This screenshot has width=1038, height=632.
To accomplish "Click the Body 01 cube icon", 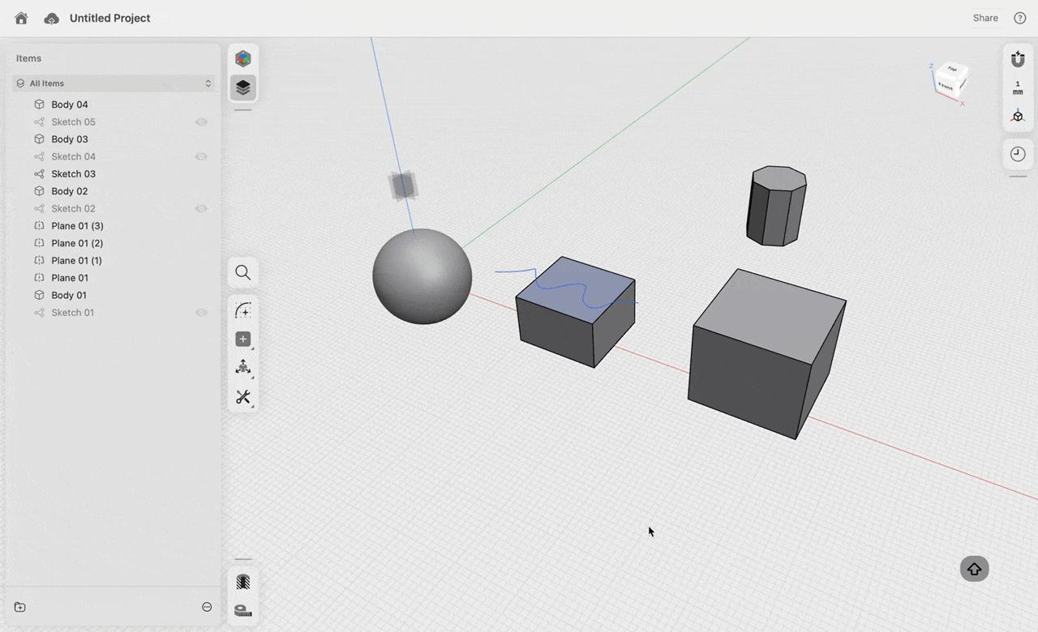I will pos(39,295).
